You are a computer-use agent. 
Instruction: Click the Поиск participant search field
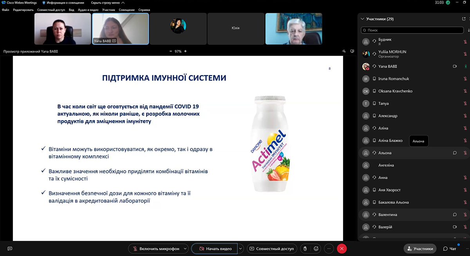coord(412,30)
